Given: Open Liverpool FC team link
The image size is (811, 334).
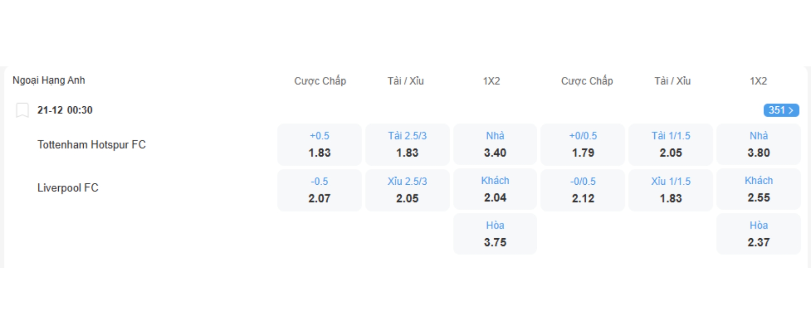Looking at the screenshot, I should (x=68, y=188).
